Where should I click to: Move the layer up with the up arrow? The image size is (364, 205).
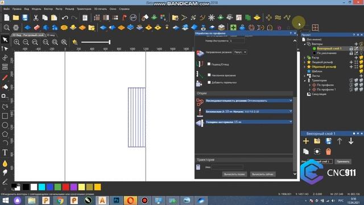pyautogui.click(x=340, y=141)
